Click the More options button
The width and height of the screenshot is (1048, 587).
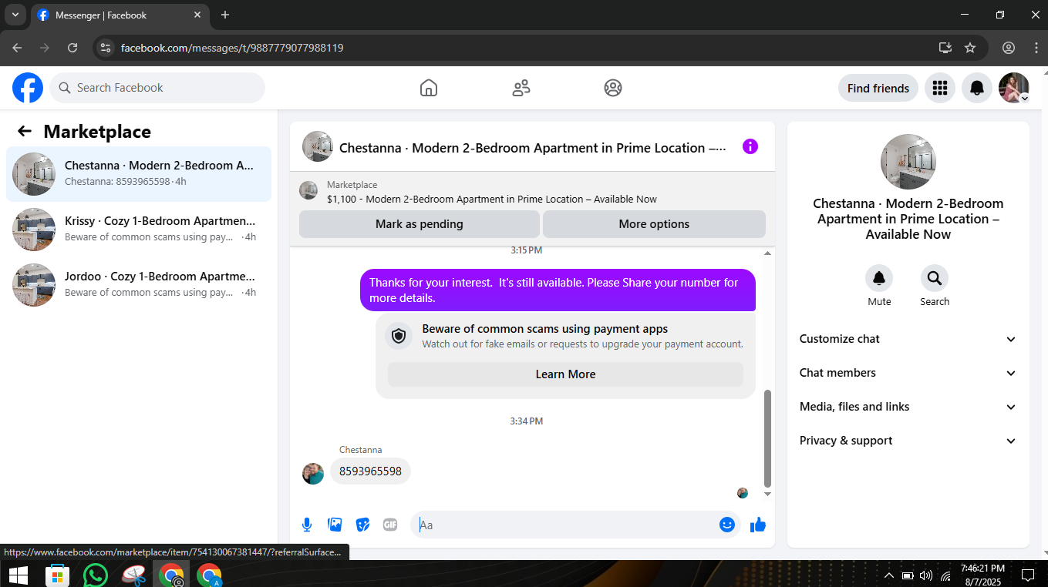click(x=654, y=224)
